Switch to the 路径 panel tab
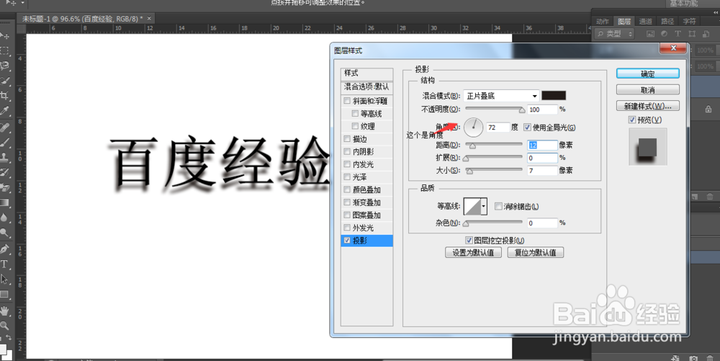 click(667, 22)
